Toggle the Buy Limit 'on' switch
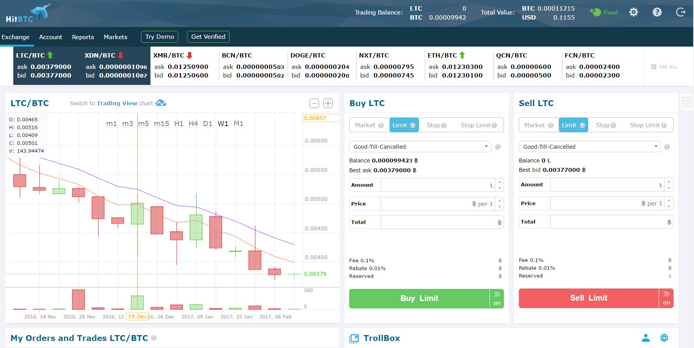Image resolution: width=694 pixels, height=348 pixels. pyautogui.click(x=497, y=299)
